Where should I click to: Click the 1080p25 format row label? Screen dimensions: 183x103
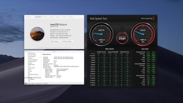pyautogui.click(x=93, y=67)
